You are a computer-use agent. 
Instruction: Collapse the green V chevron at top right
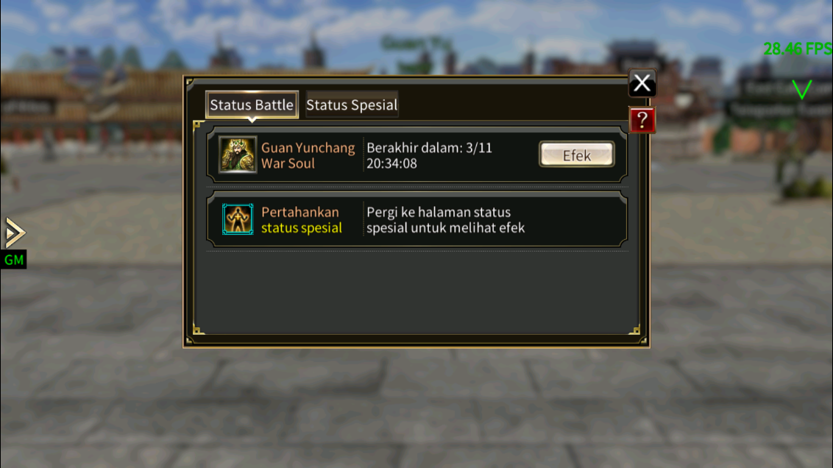801,89
